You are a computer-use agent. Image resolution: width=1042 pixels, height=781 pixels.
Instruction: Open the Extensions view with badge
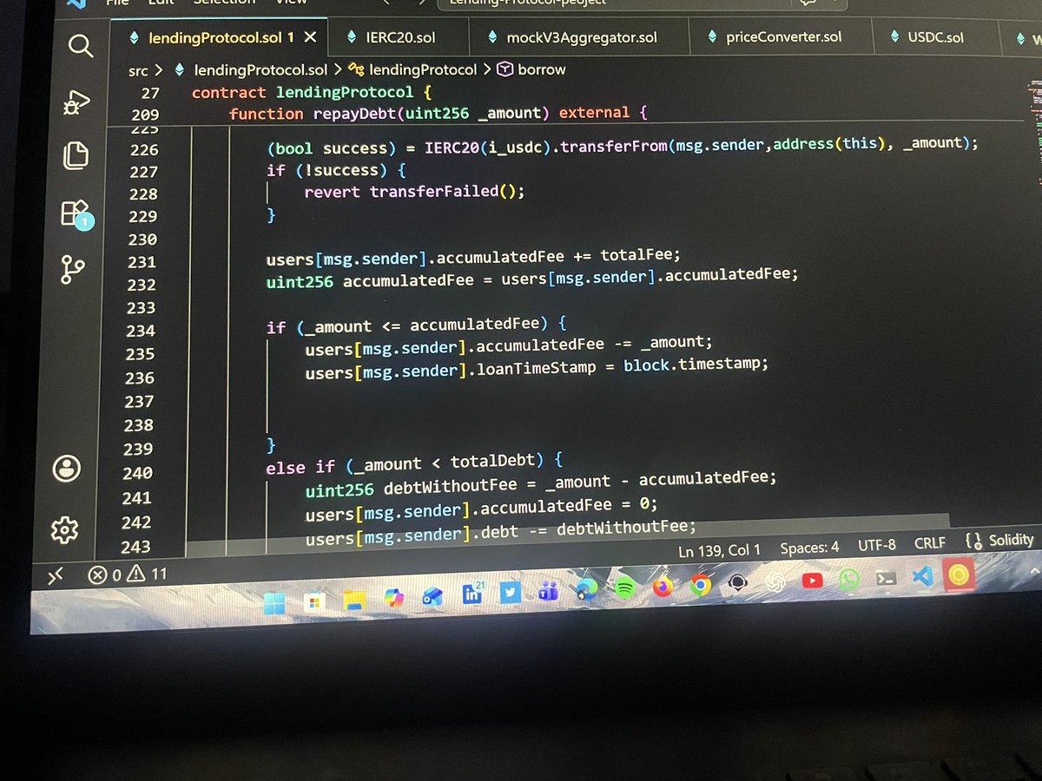75,213
